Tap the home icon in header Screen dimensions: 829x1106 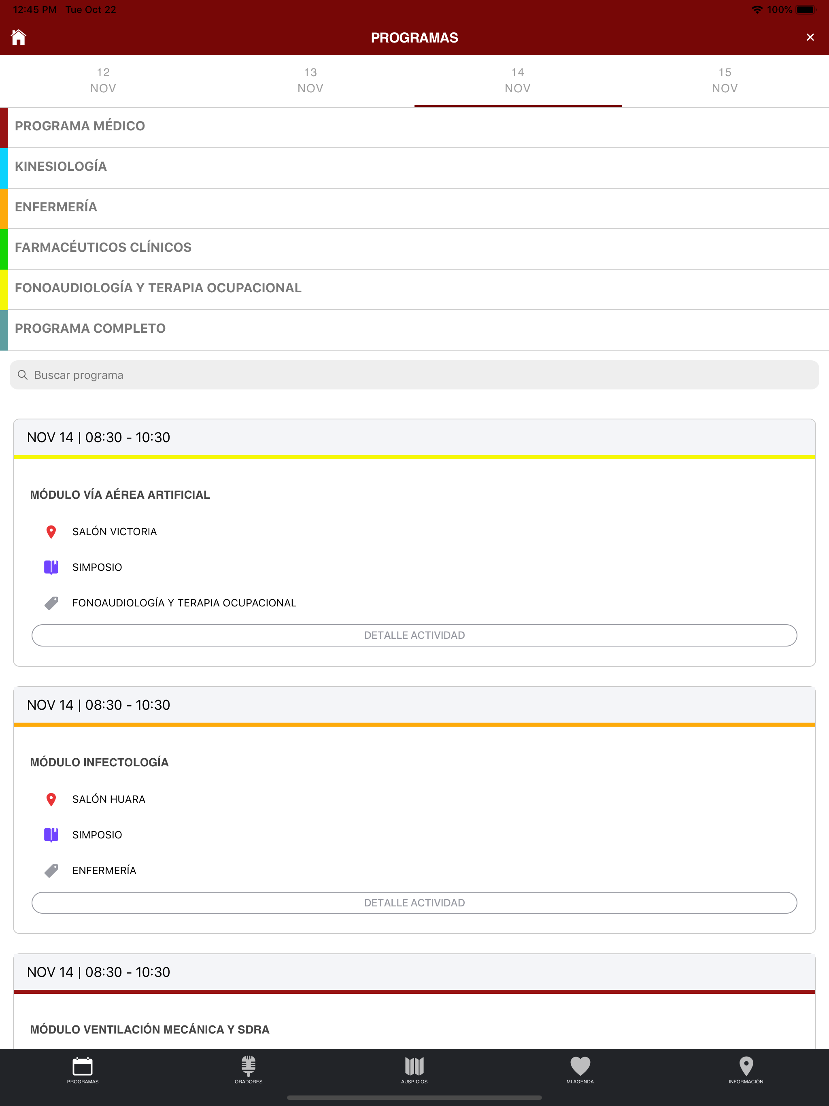(19, 38)
